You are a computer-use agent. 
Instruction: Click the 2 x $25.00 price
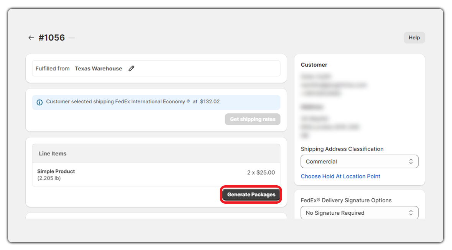click(x=261, y=173)
